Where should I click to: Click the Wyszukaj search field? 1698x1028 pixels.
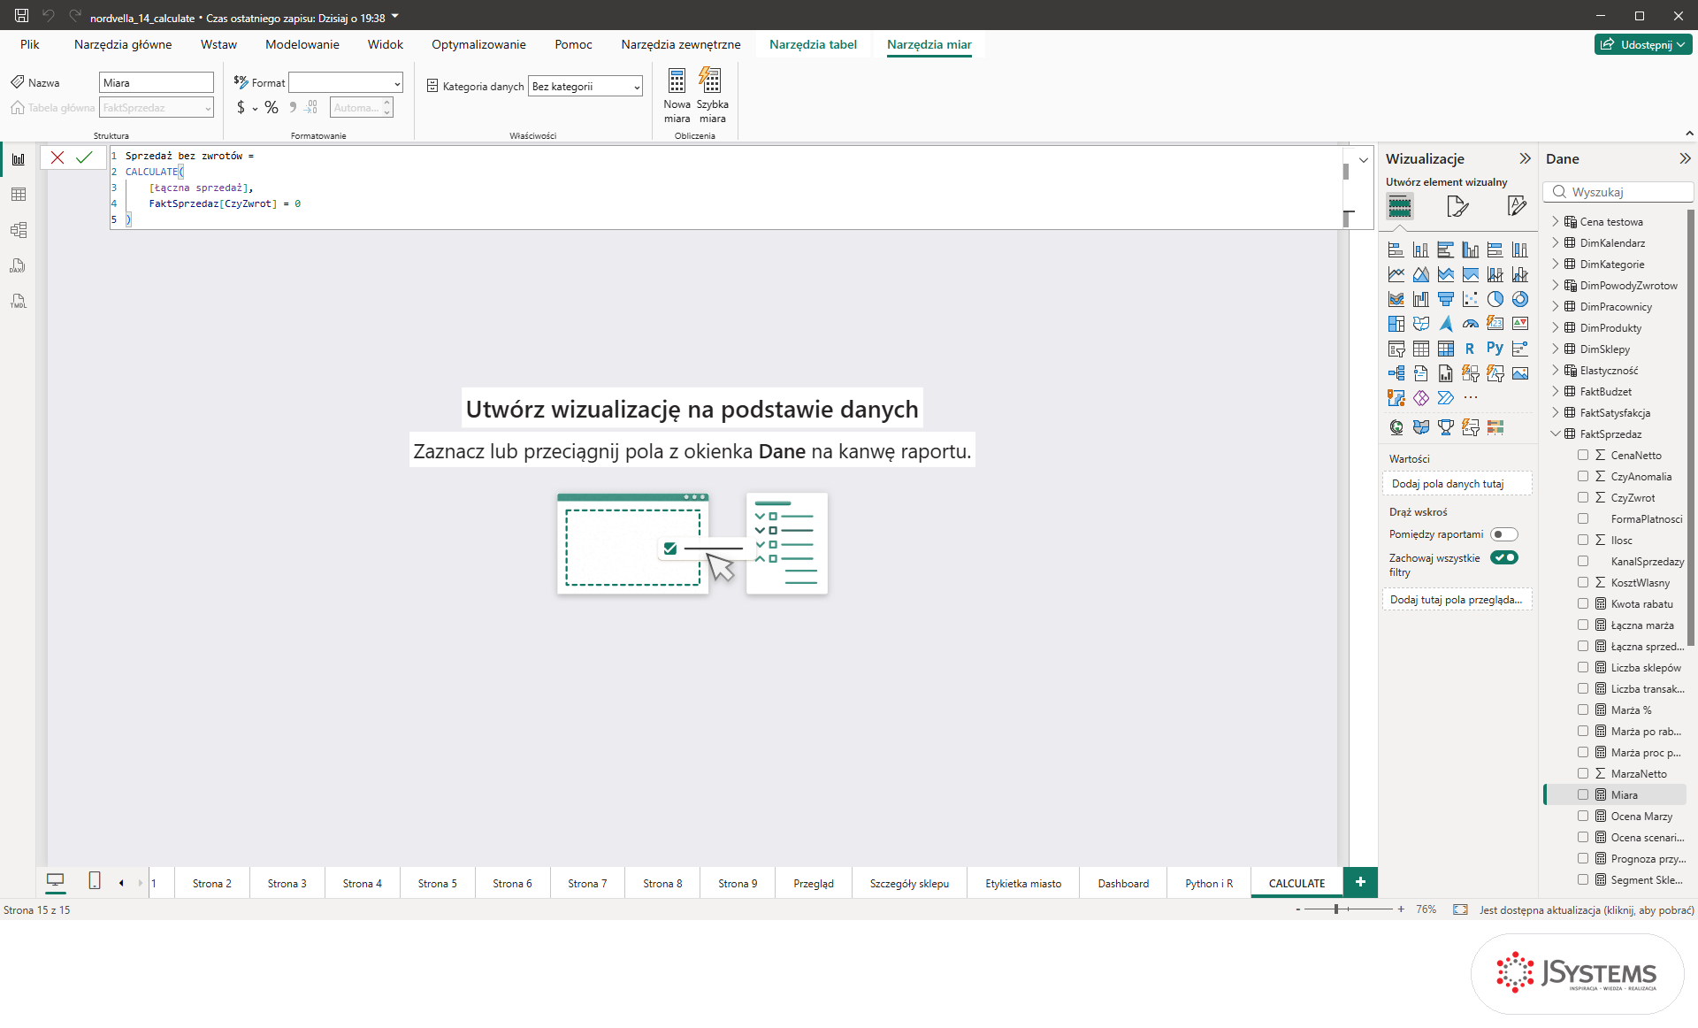[1618, 192]
